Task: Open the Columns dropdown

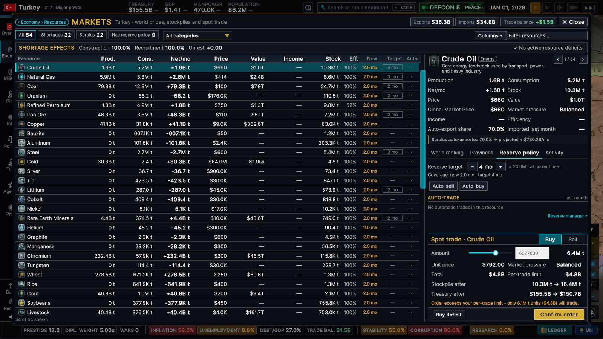Action: [x=490, y=35]
